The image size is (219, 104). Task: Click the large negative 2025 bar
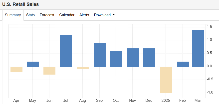166,80
